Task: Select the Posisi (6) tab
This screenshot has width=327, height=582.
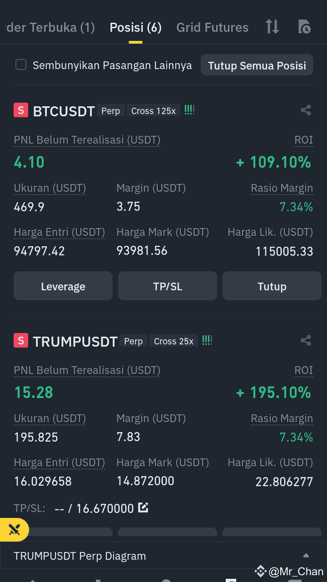Action: [135, 27]
